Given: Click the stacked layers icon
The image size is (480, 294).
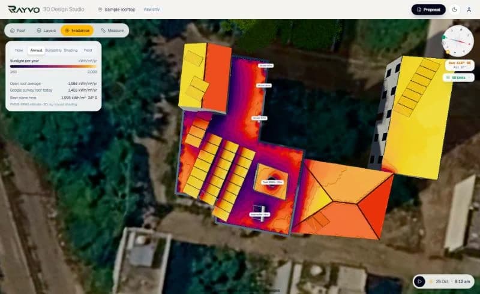Looking at the screenshot, I should point(39,31).
